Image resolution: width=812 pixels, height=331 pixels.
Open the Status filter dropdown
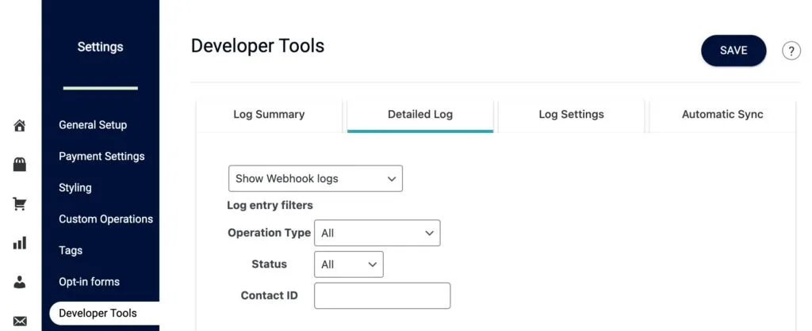click(349, 264)
